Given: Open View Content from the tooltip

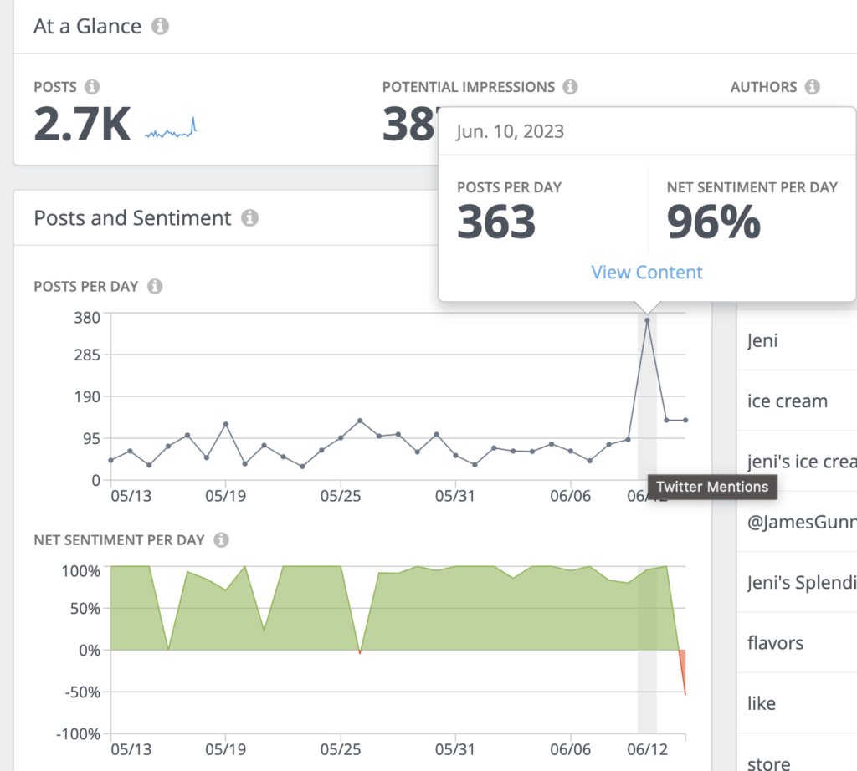Looking at the screenshot, I should pos(646,273).
